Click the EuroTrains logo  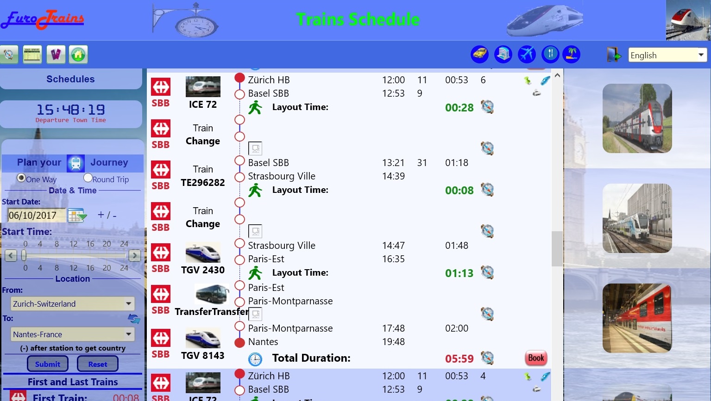point(43,19)
